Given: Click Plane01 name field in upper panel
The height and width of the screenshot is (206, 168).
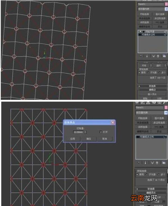Looking at the screenshot, I should (x=151, y=4).
